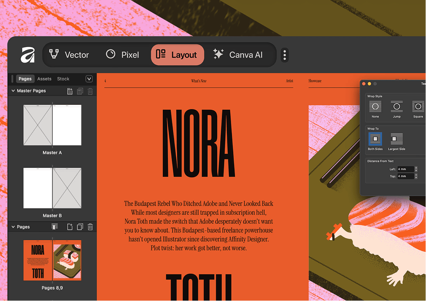Click the 'What's New' page header
The width and height of the screenshot is (426, 301).
pyautogui.click(x=198, y=81)
